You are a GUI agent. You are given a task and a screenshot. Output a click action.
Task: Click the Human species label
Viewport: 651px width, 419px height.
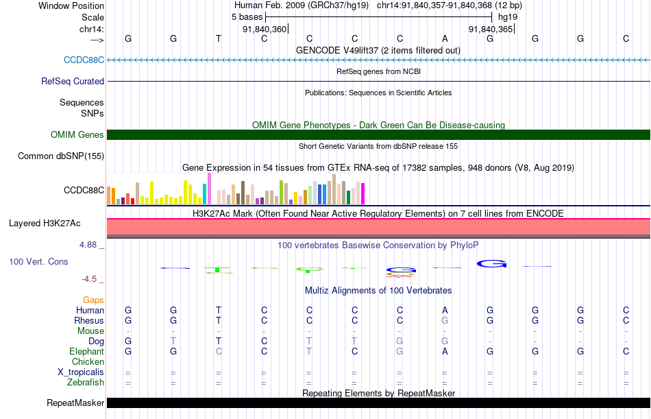coord(90,311)
